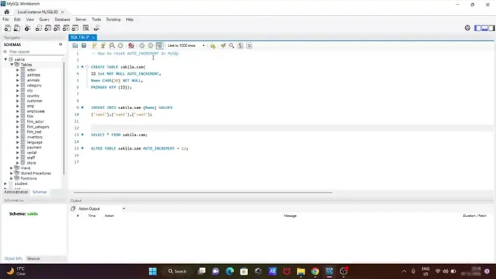Click the commit transaction icon
Screen dimensions: 496x279
pos(142,46)
